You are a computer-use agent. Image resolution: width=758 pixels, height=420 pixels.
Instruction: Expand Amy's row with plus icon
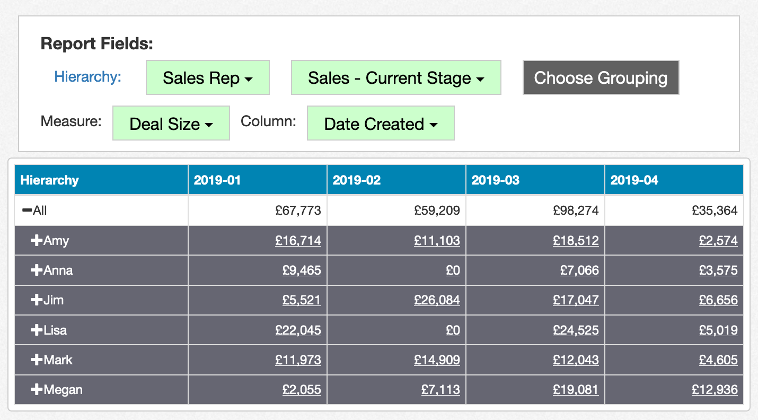[36, 241]
